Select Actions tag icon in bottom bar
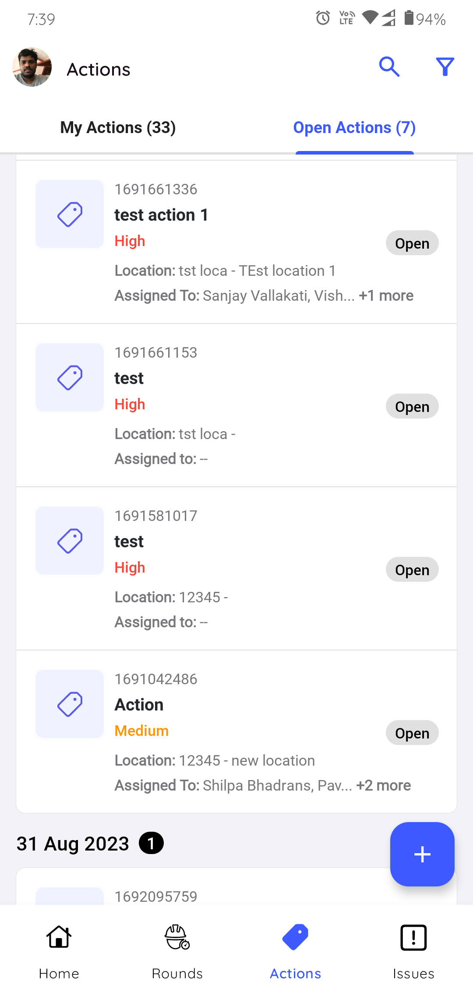 click(x=296, y=950)
